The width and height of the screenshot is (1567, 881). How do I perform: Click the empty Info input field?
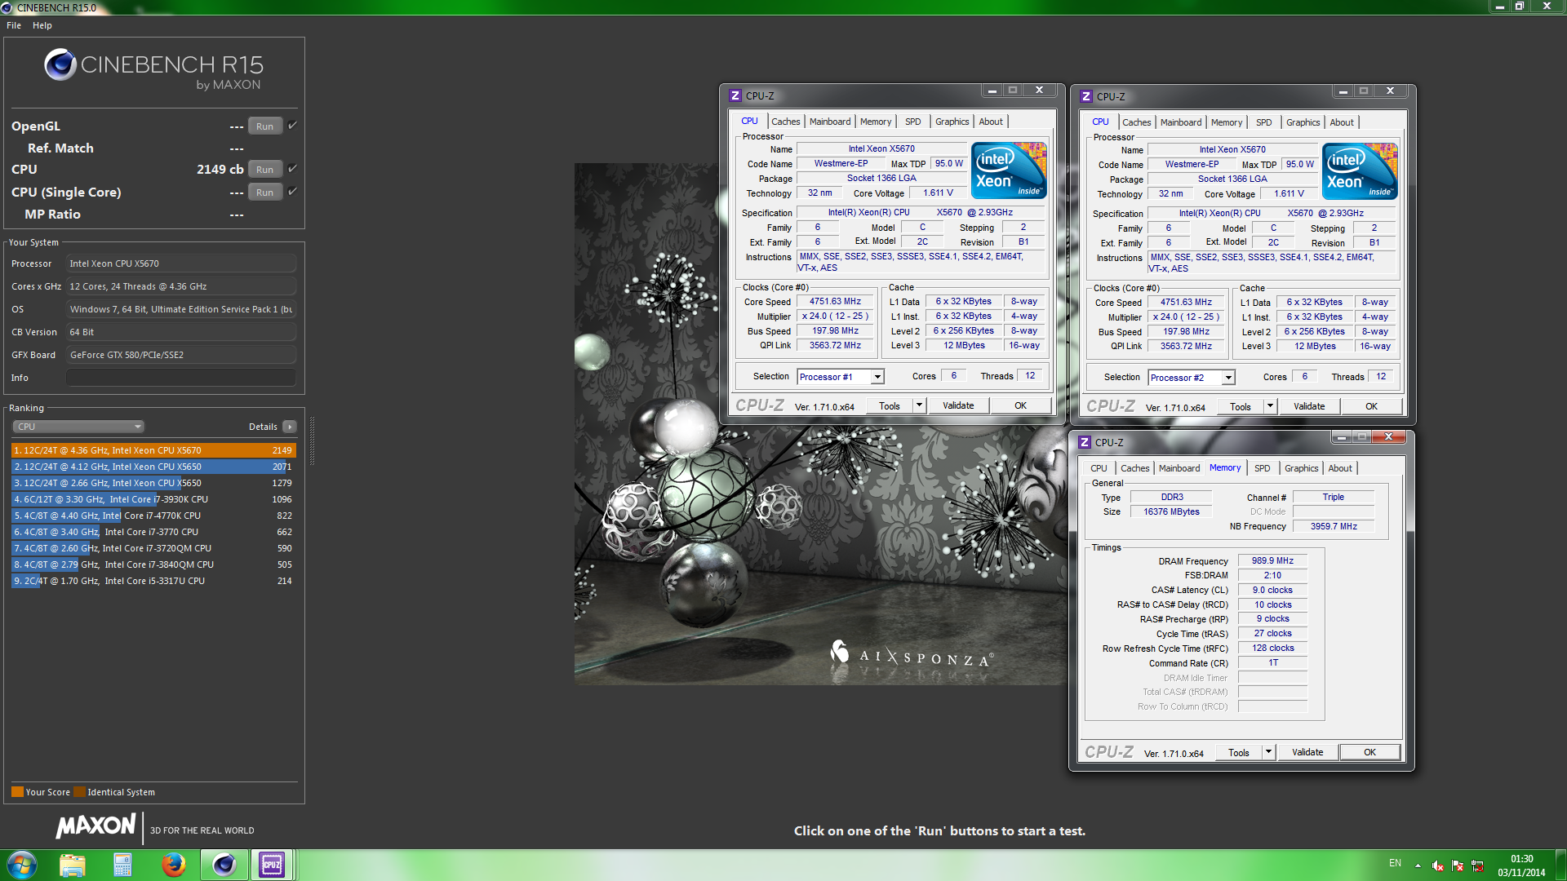(180, 378)
